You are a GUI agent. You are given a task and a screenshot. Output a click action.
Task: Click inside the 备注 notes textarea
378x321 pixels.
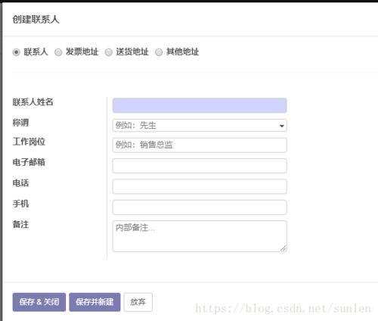point(200,236)
